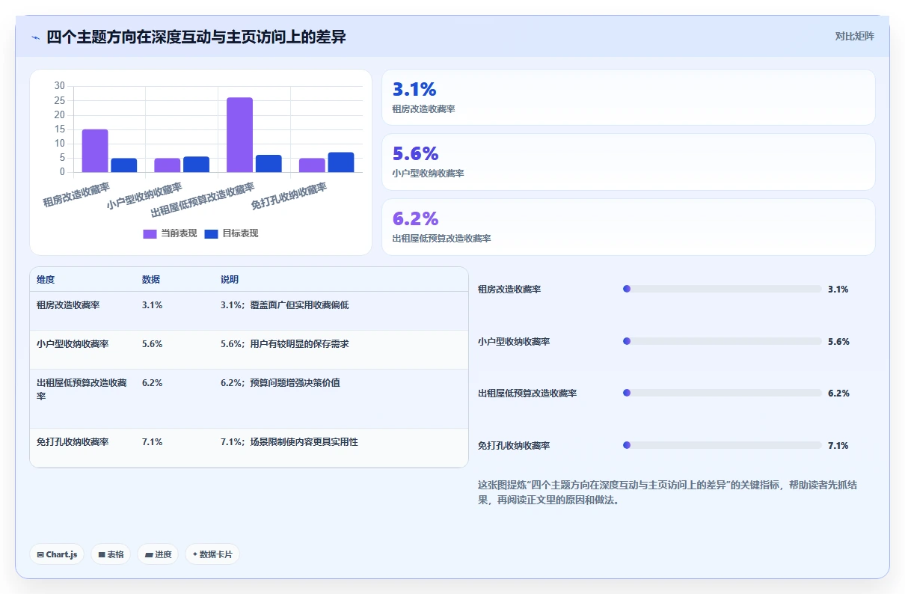Click the 维度 table column header
The width and height of the screenshot is (905, 594).
[x=46, y=280]
